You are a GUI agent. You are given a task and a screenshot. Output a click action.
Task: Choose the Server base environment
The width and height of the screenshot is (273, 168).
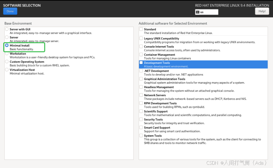7,37
